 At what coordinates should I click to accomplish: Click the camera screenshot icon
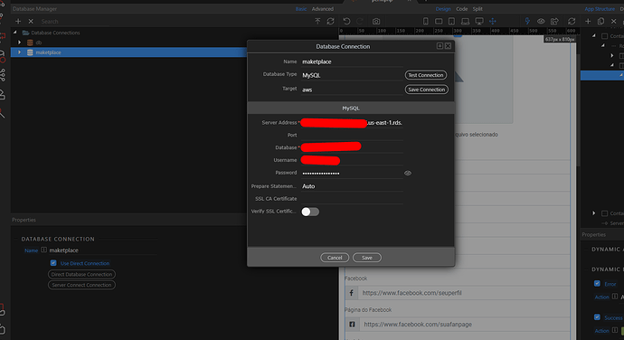pyautogui.click(x=376, y=22)
